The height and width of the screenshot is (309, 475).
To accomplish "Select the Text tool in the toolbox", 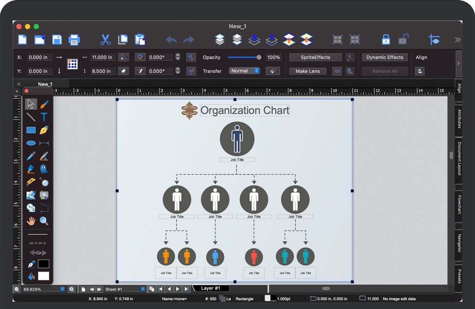I will [x=44, y=117].
